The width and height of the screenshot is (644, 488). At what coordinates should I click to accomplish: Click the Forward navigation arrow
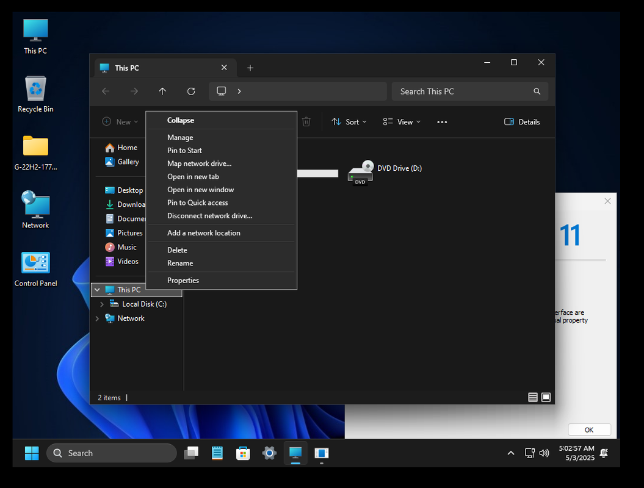(x=134, y=91)
